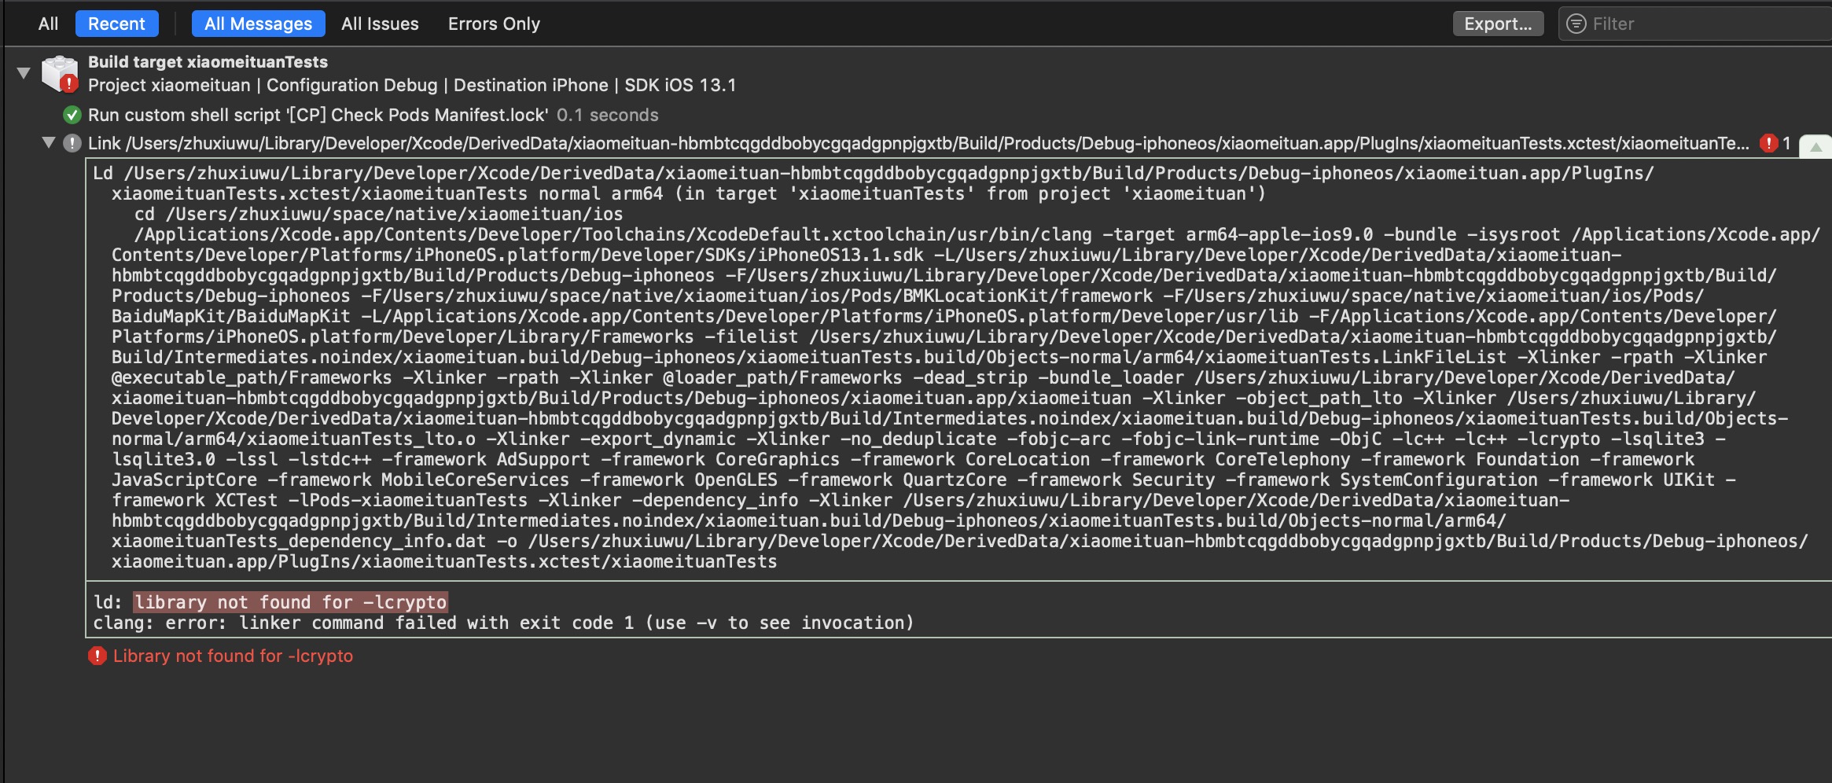The image size is (1832, 783).
Task: Select the All messages scope tab
Action: point(259,24)
